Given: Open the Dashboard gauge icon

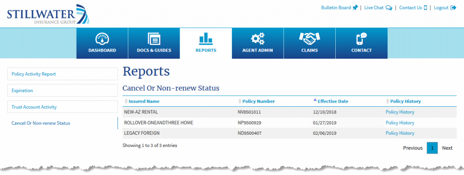Looking at the screenshot, I should [x=102, y=39].
